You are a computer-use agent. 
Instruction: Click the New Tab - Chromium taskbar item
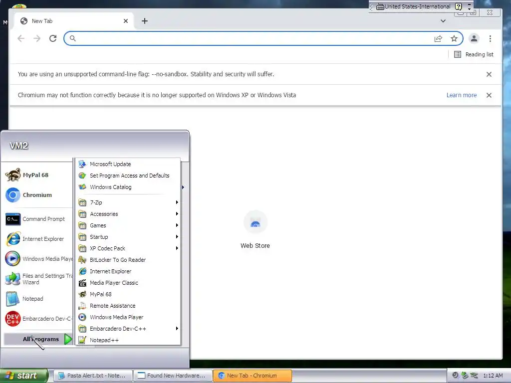(x=252, y=376)
